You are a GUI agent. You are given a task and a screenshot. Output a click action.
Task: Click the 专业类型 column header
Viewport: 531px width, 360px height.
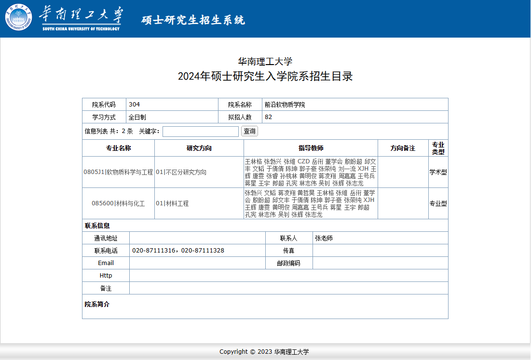coord(438,148)
